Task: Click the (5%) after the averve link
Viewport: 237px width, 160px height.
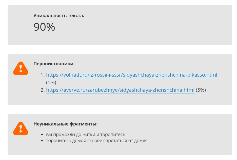Action: [201, 90]
